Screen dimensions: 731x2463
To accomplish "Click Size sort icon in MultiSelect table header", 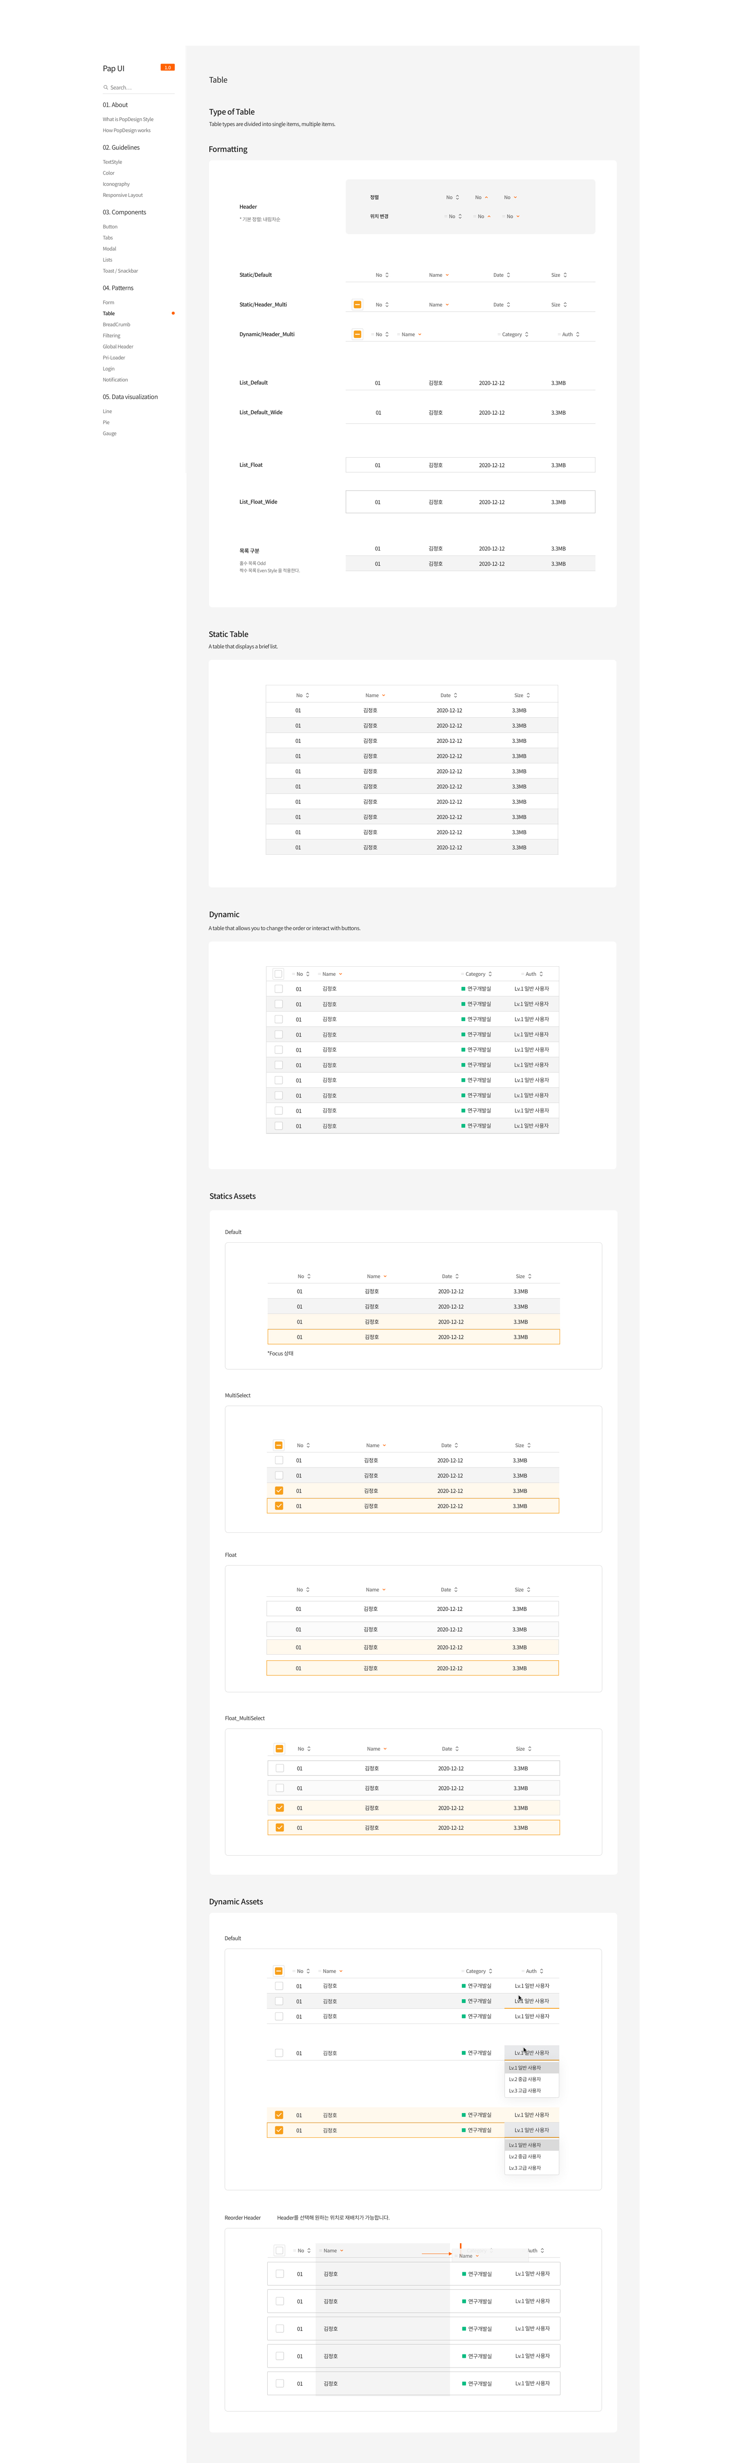I will 529,1445.
